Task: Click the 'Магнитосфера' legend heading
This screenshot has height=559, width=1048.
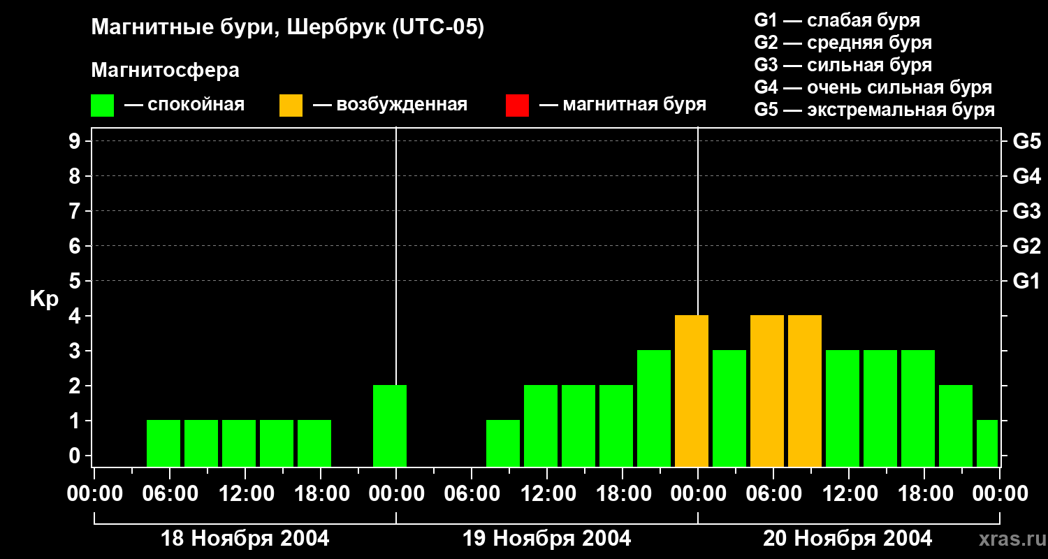Action: pyautogui.click(x=165, y=71)
